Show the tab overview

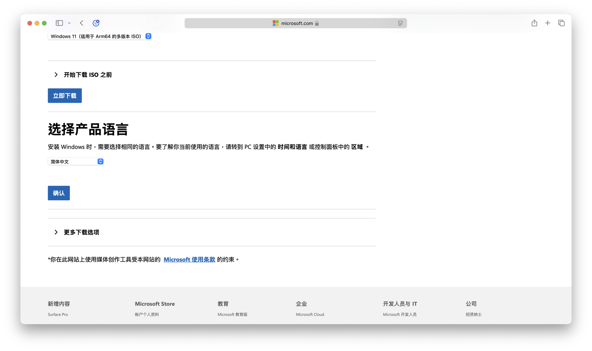point(561,23)
